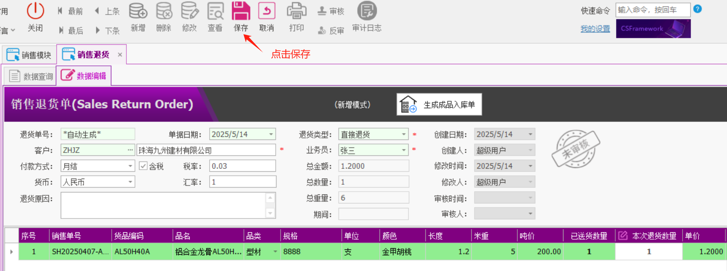Click the 关闭 power icon
This screenshot has height=271, width=727.
(35, 11)
